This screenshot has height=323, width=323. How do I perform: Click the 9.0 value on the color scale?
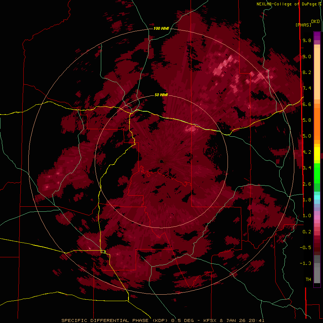[307, 56]
